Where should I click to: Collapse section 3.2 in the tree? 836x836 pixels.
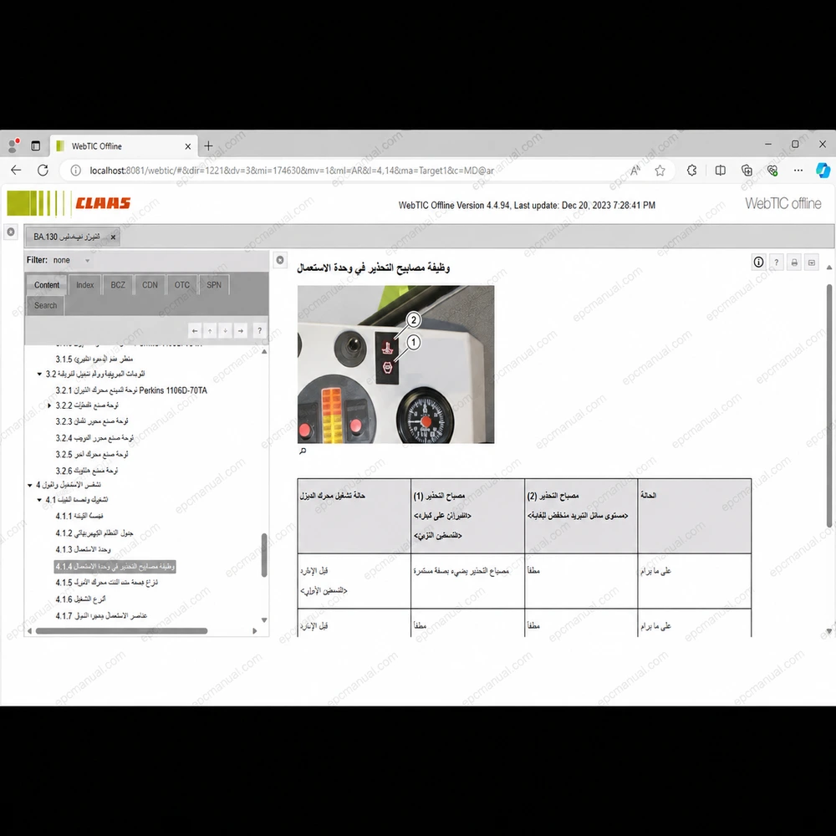click(x=39, y=374)
